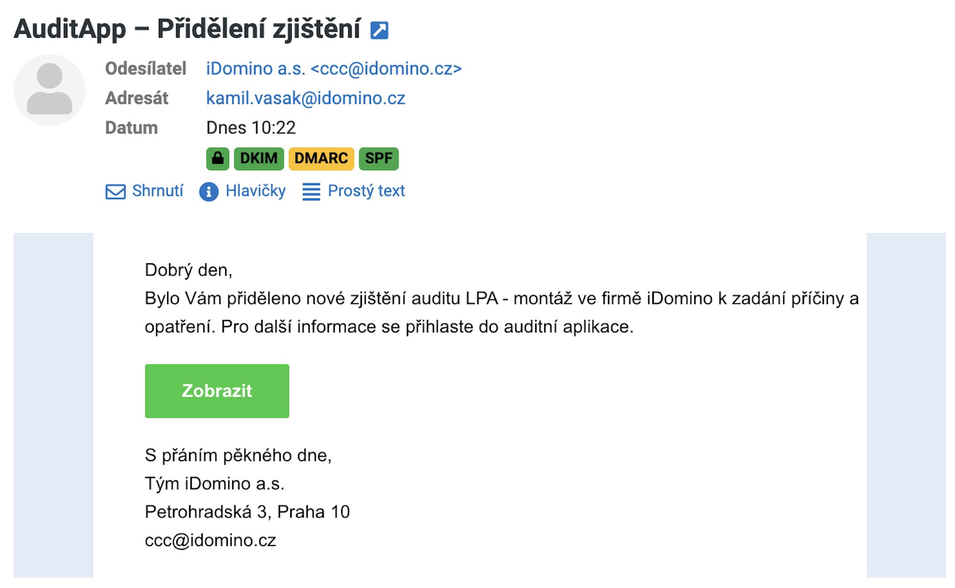Switch to the Prostý text view

(366, 191)
